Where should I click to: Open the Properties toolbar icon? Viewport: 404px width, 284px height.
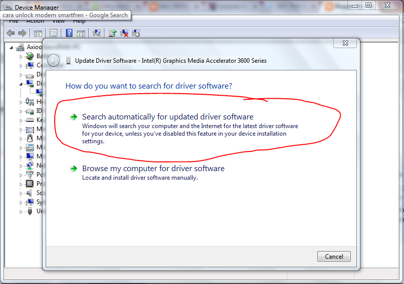point(53,33)
